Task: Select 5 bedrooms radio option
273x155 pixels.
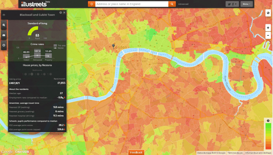Action: pos(50,74)
